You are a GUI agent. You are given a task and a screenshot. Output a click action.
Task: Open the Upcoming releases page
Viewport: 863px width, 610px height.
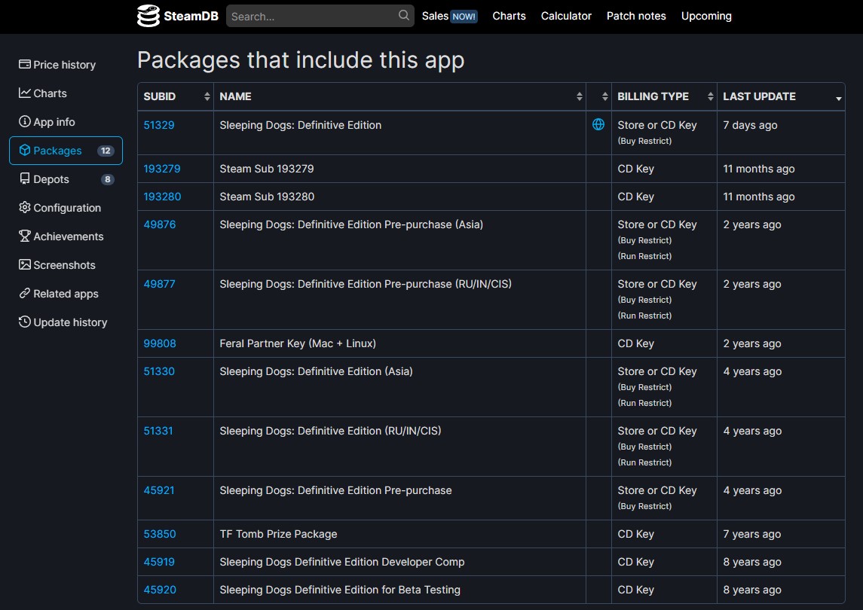(706, 16)
